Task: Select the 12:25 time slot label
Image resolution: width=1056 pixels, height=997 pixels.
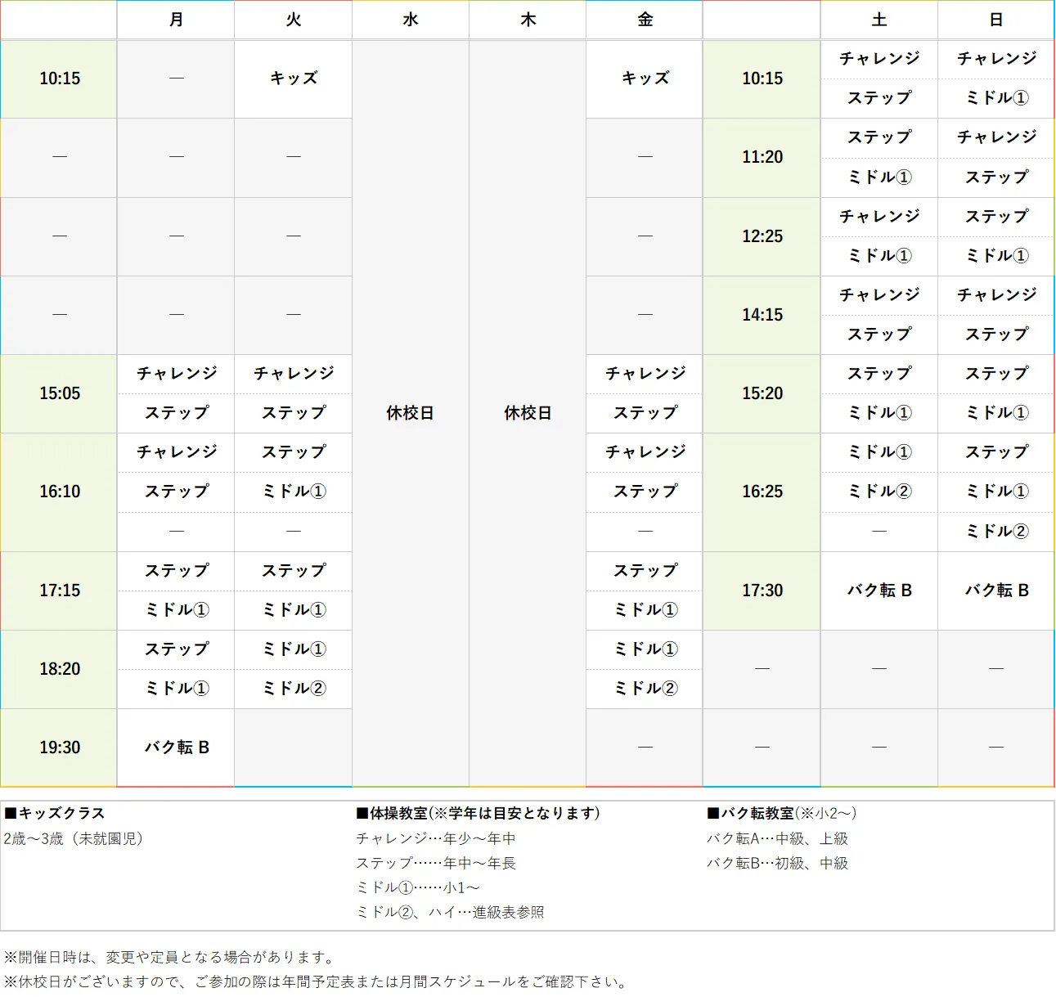Action: click(x=761, y=236)
